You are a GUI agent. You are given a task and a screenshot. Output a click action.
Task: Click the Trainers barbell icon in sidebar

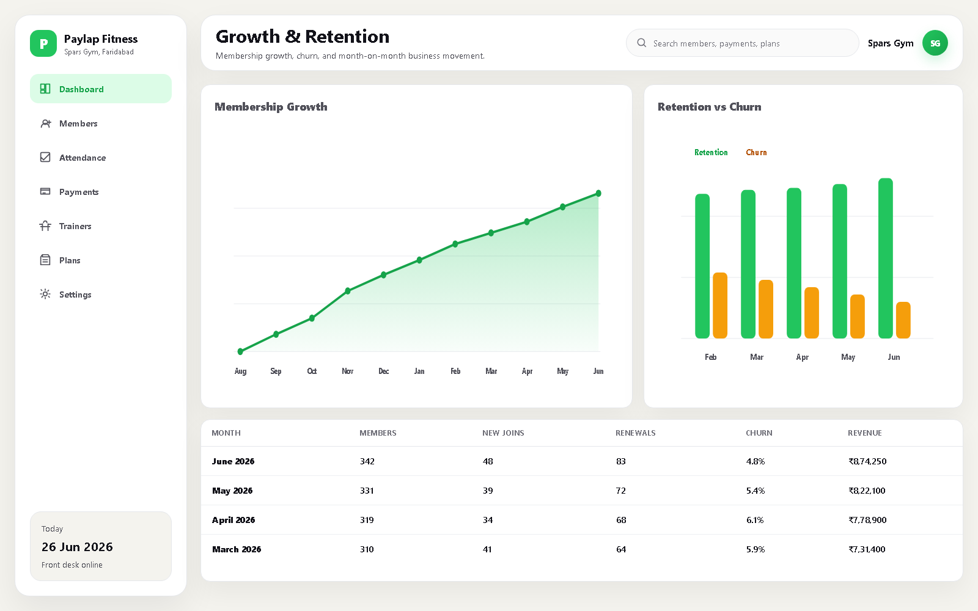pyautogui.click(x=45, y=225)
